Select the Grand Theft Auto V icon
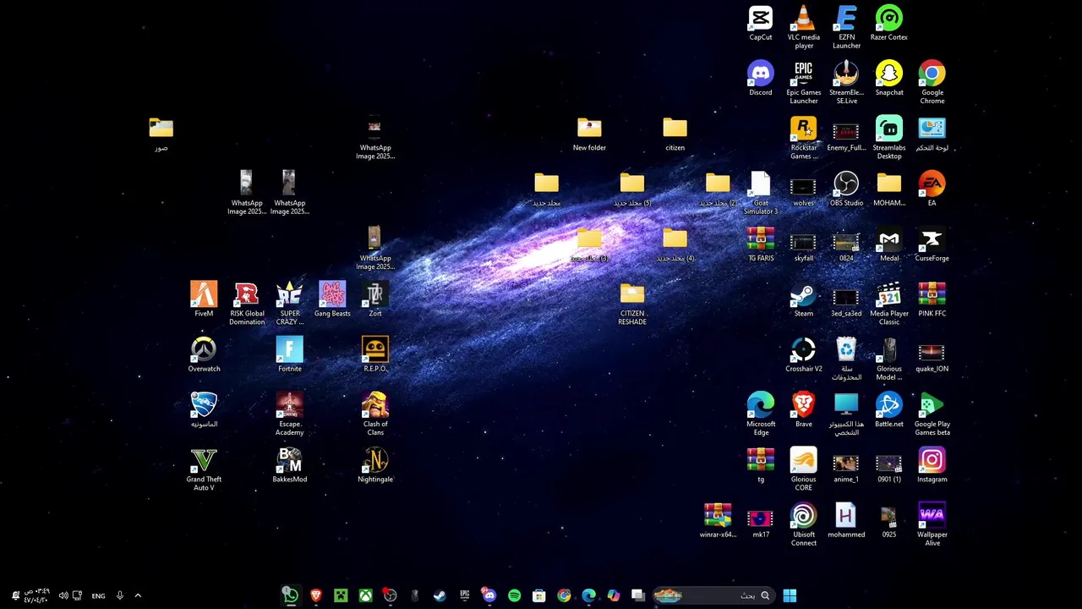Image resolution: width=1082 pixels, height=609 pixels. pos(204,469)
